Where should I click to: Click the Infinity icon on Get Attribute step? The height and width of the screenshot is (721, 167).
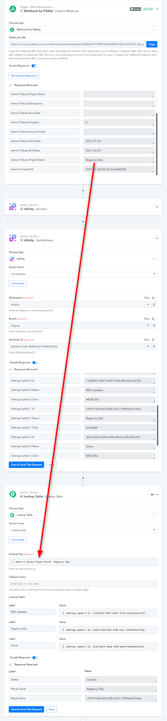click(x=13, y=238)
